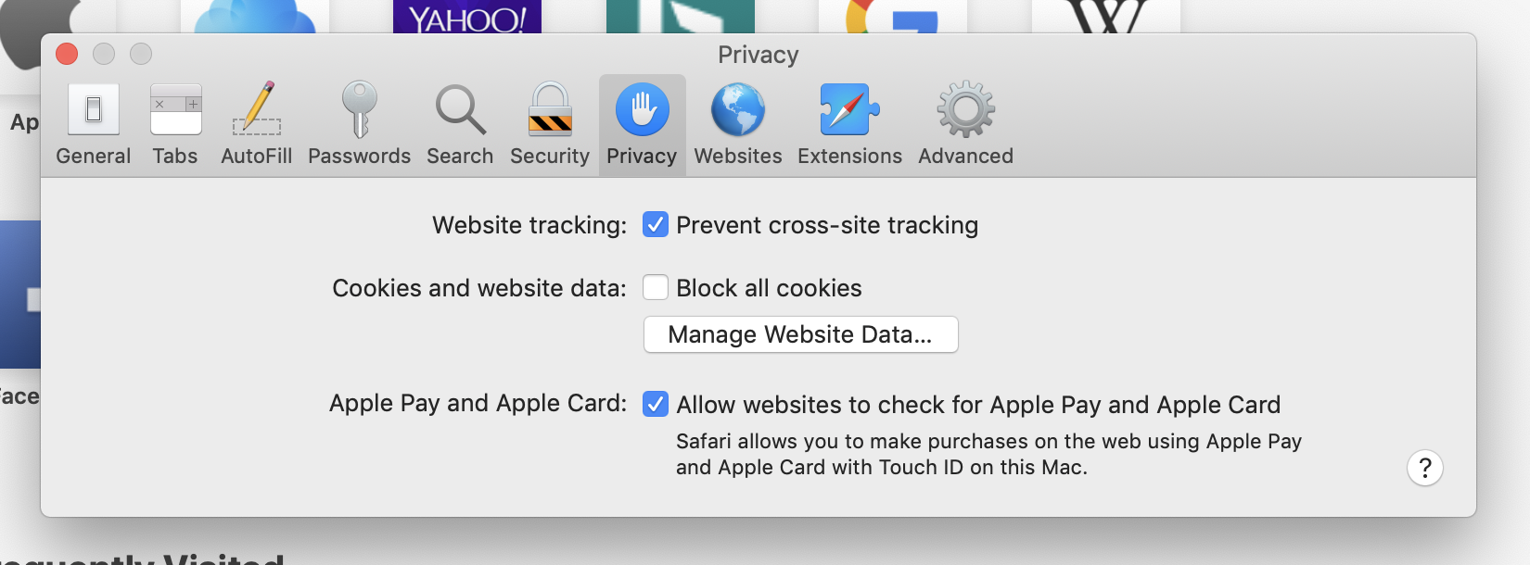Switch to the Tabs preferences icon
Screen dimensions: 1530x565
tap(175, 123)
